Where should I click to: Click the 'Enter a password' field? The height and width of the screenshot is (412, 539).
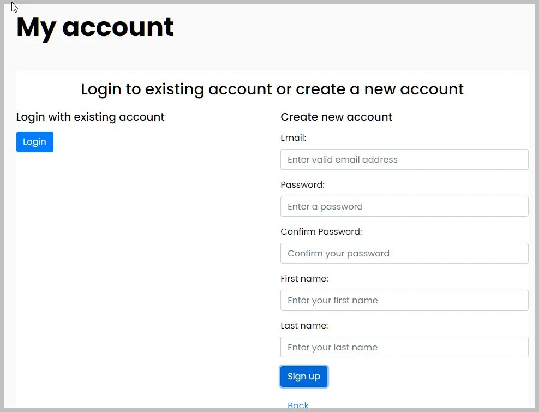[404, 206]
